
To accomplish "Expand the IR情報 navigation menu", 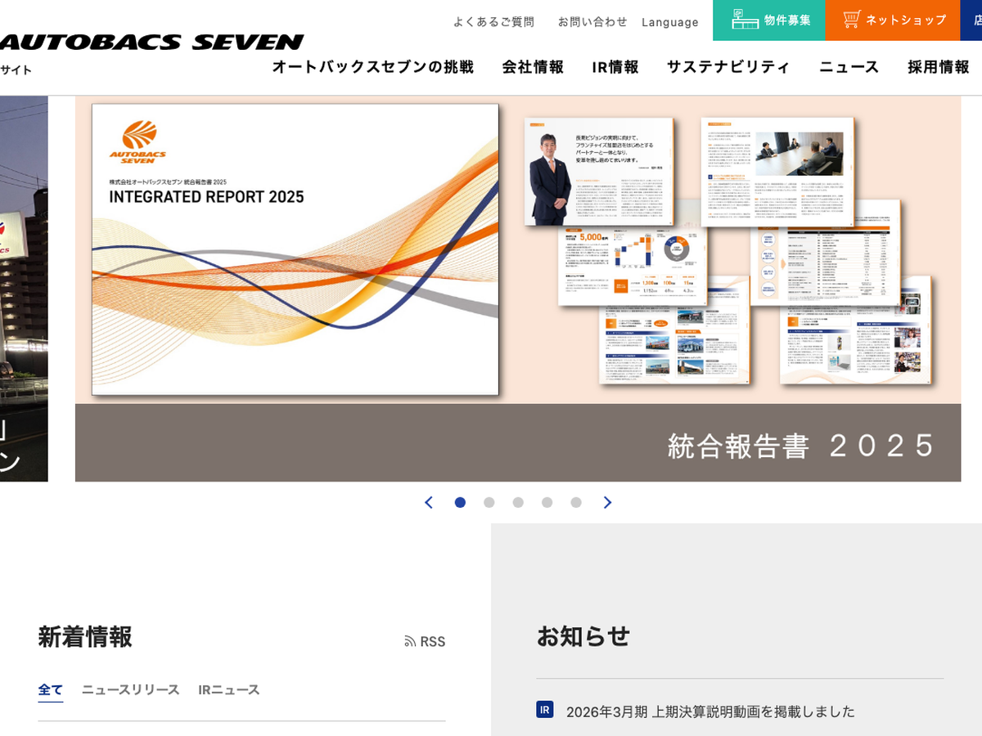I will [x=615, y=67].
